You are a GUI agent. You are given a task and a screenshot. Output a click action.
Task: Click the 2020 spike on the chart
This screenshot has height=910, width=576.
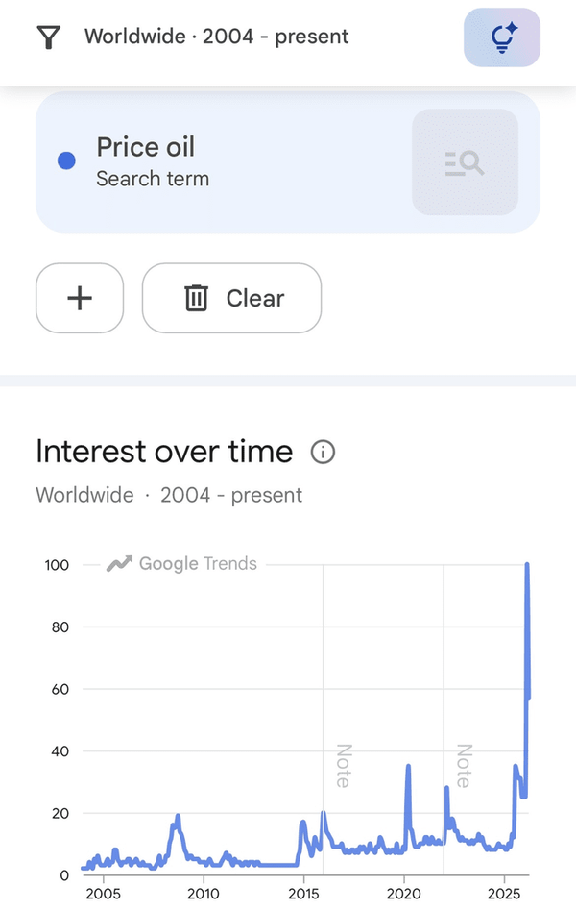408,767
